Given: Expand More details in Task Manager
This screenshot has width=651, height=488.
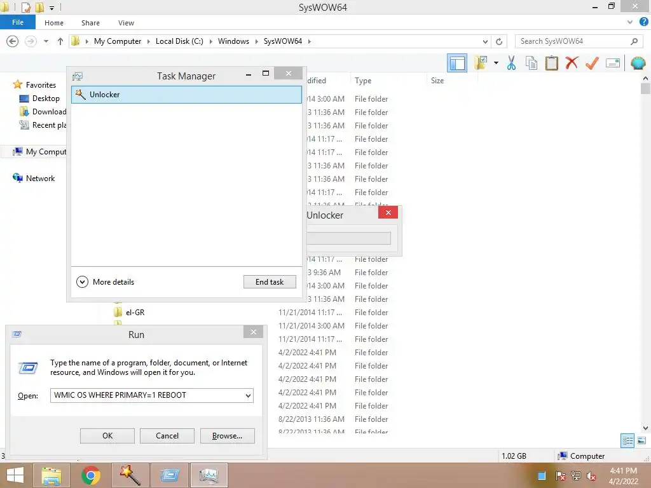Looking at the screenshot, I should pyautogui.click(x=106, y=281).
